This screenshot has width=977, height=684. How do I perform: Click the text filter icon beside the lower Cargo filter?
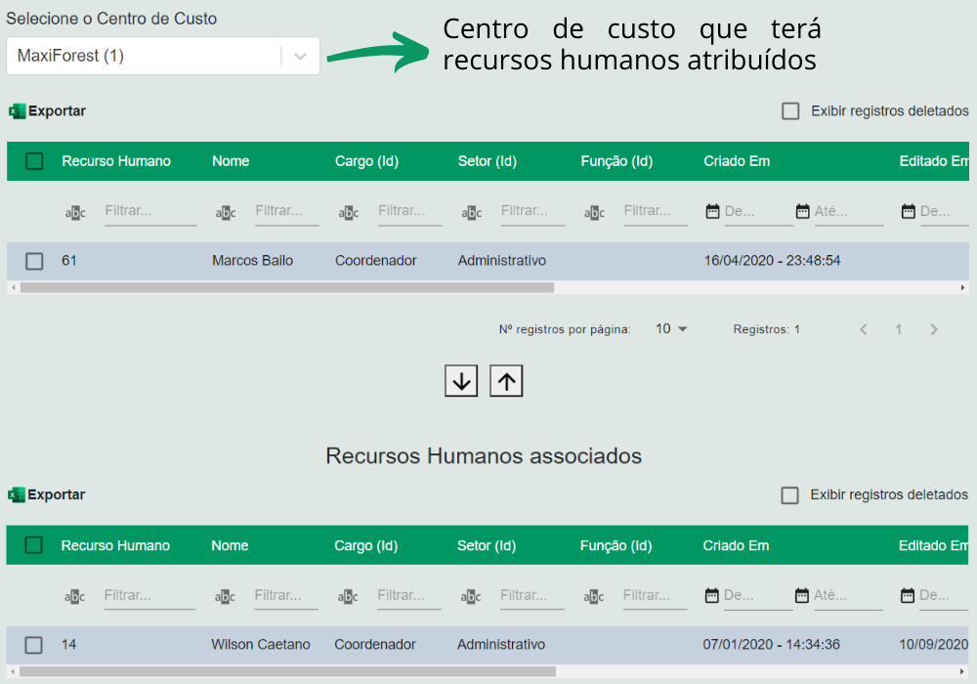pyautogui.click(x=348, y=597)
